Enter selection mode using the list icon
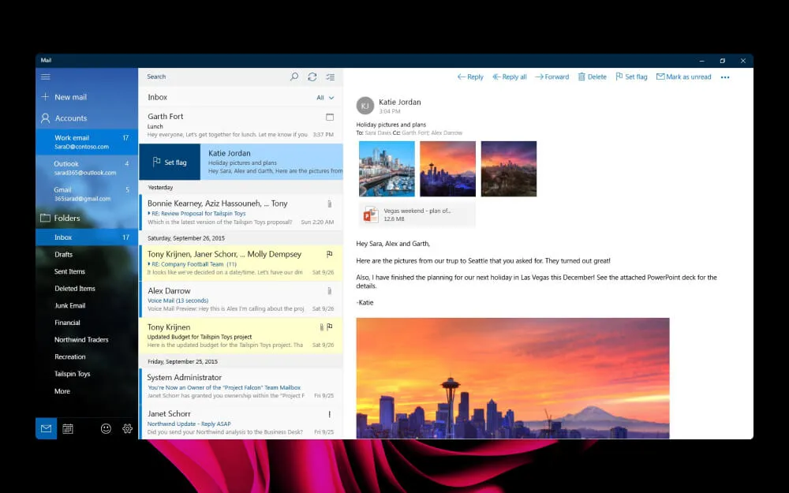 click(x=331, y=77)
